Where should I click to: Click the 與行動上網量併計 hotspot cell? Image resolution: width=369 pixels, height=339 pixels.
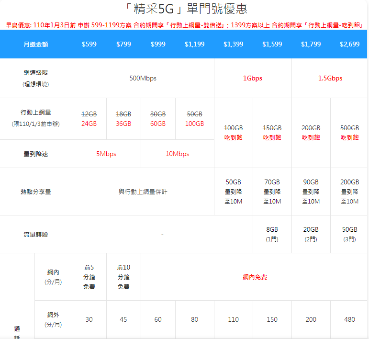click(x=143, y=192)
